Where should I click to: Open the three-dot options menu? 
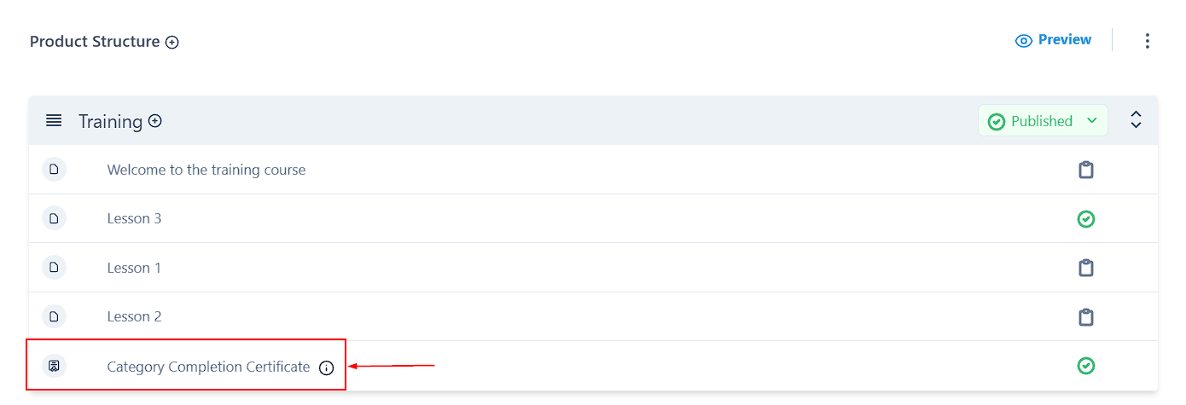1147,41
